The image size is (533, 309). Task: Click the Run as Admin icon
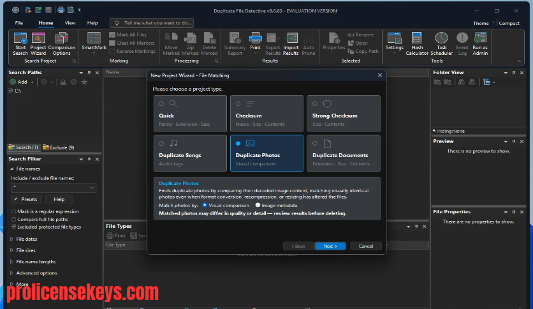(x=480, y=43)
